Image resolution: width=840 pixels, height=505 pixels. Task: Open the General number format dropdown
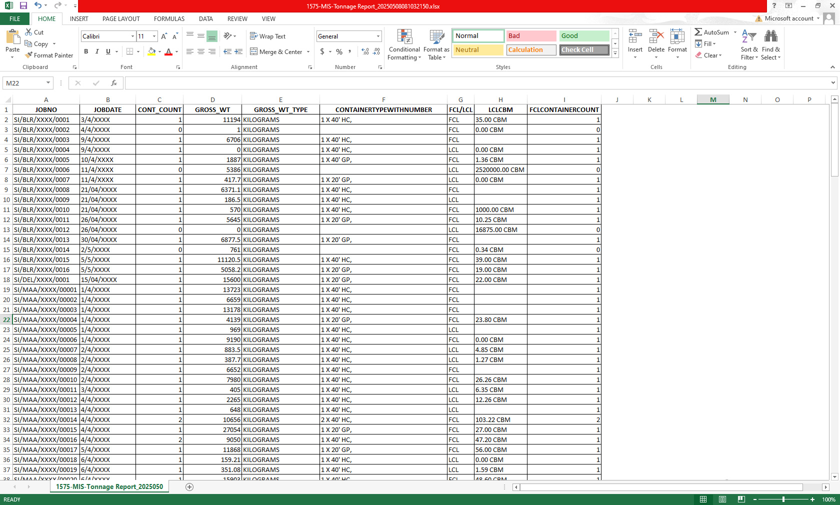pyautogui.click(x=378, y=36)
